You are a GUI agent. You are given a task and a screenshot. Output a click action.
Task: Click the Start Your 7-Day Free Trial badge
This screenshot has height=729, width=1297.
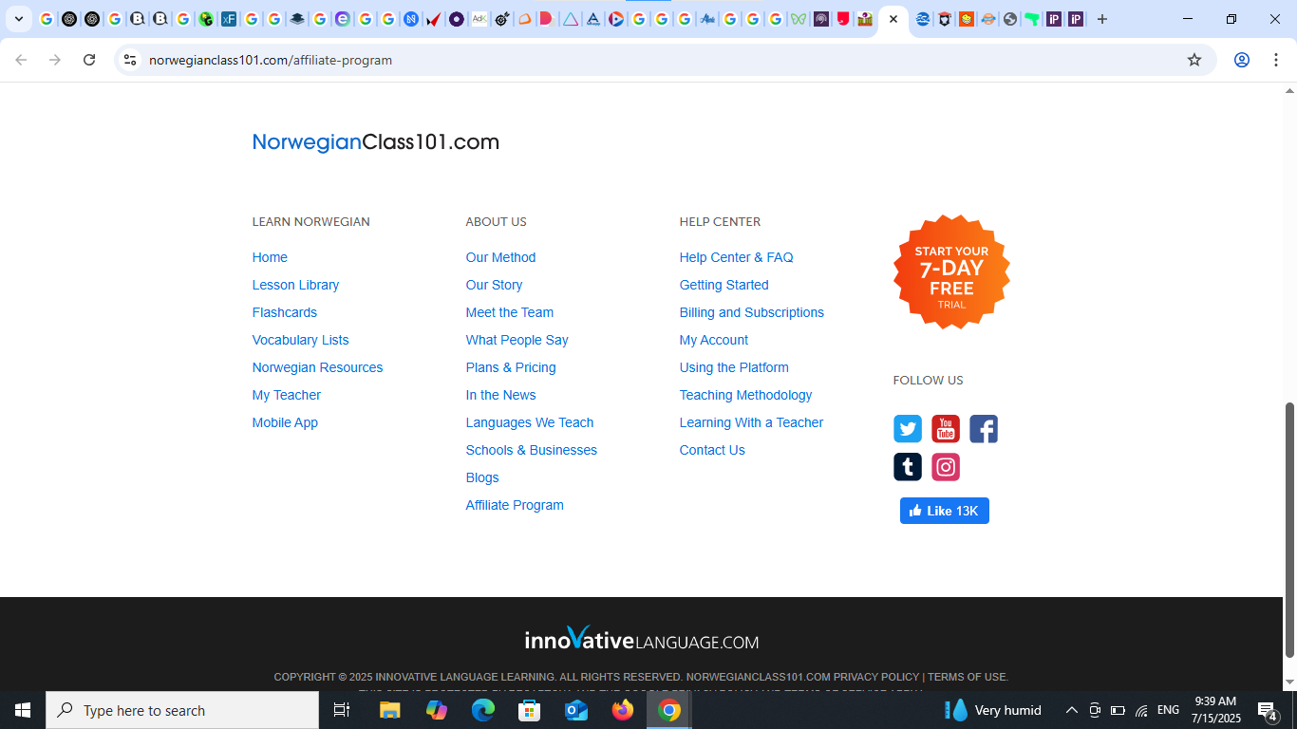coord(951,272)
